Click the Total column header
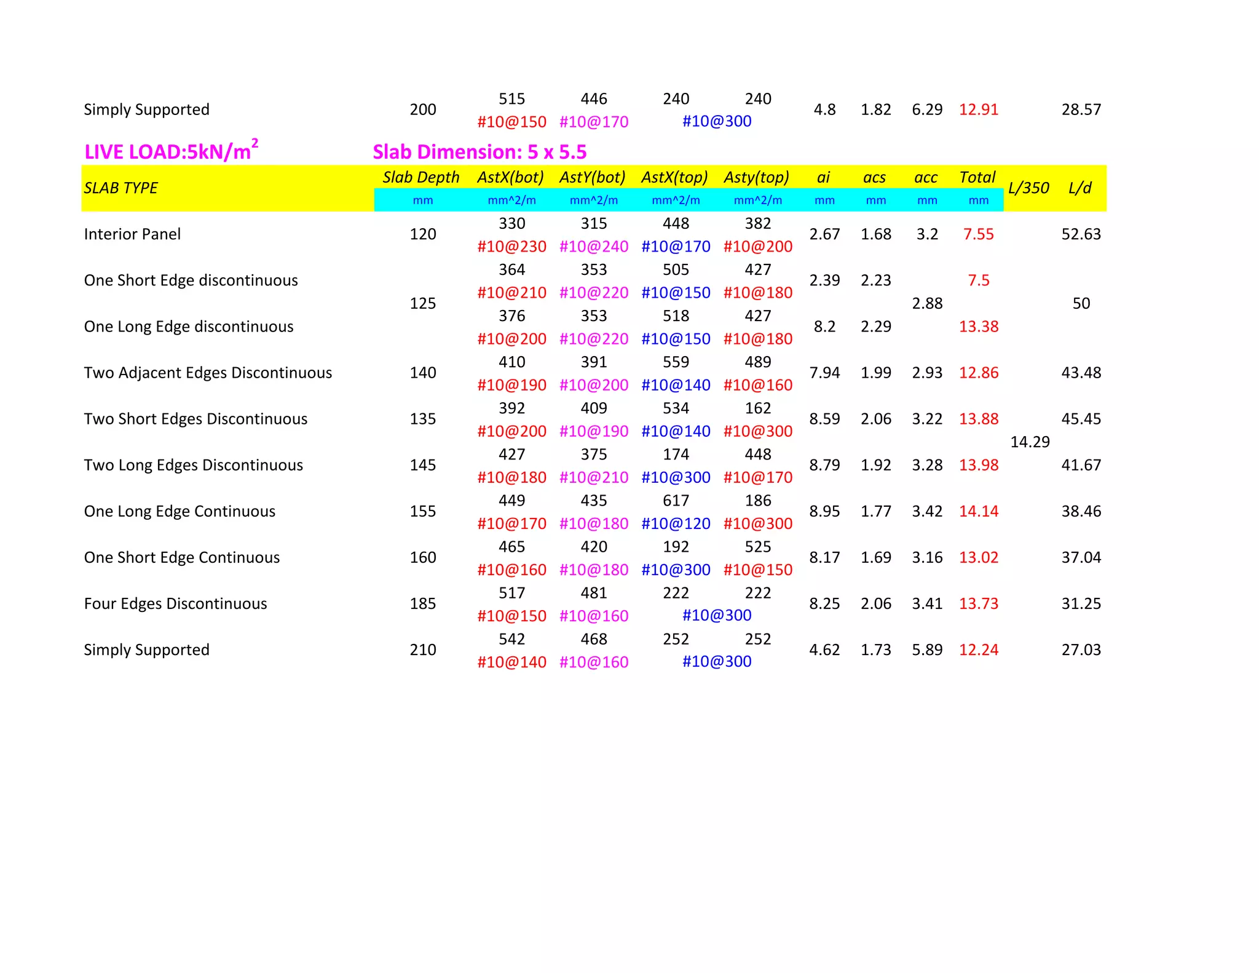Screen dimensions: 1259x973 click(977, 178)
